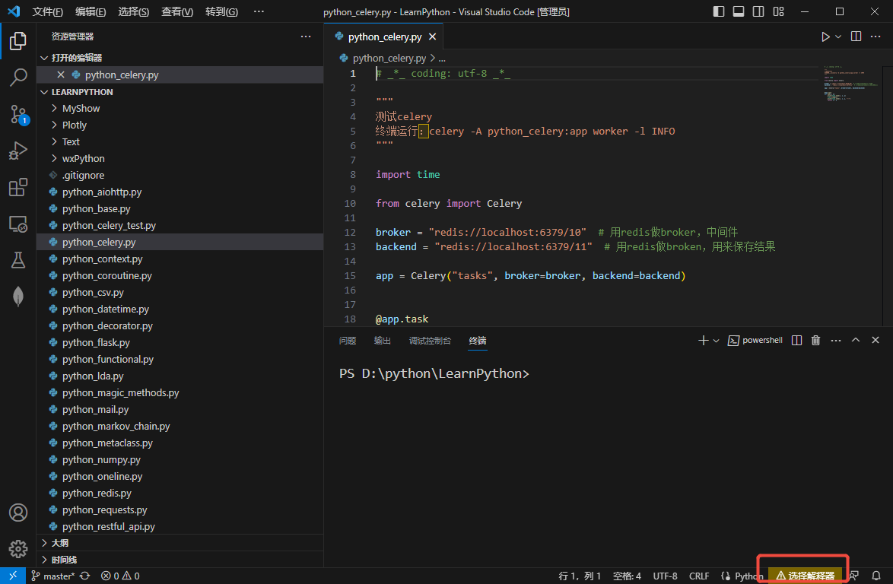Collapse the Open Editors section
The image size is (893, 584).
click(44, 58)
